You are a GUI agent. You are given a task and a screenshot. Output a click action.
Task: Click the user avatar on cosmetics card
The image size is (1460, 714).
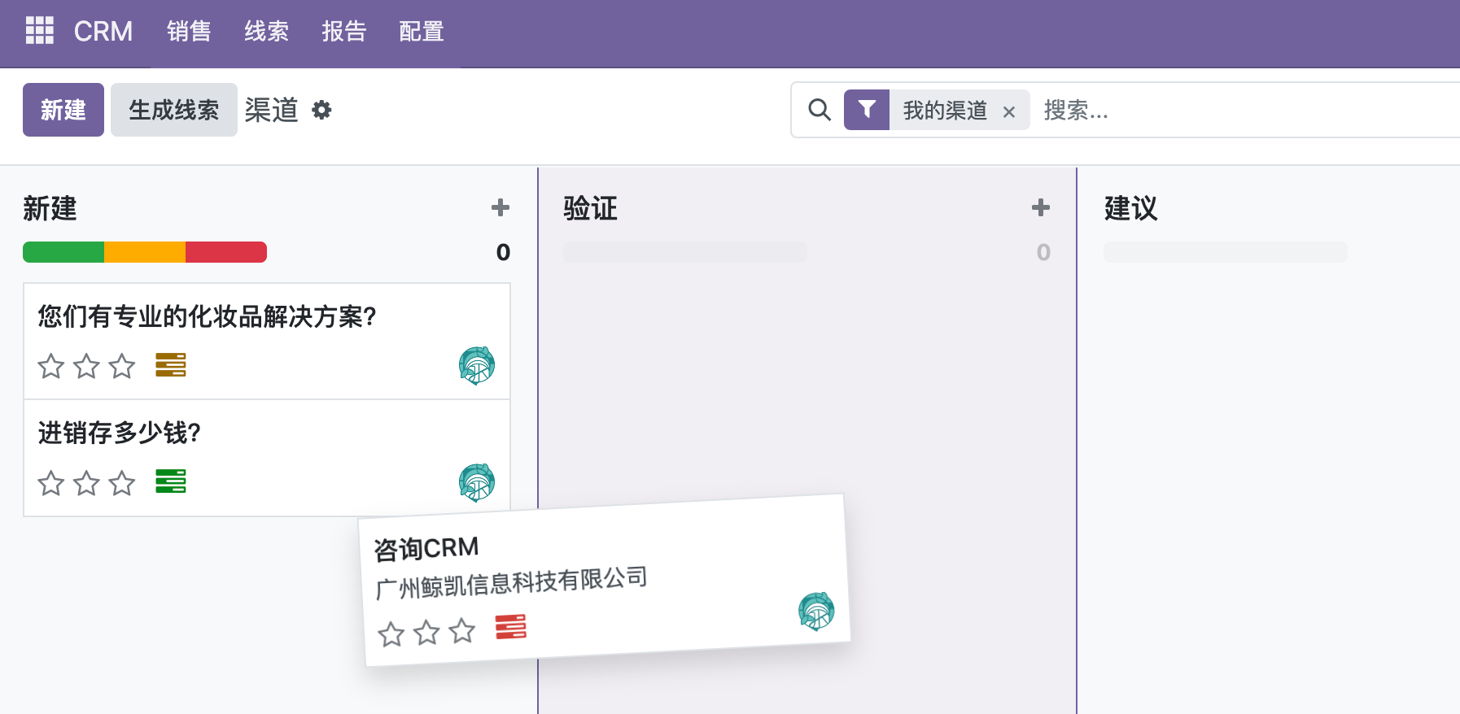pyautogui.click(x=477, y=365)
